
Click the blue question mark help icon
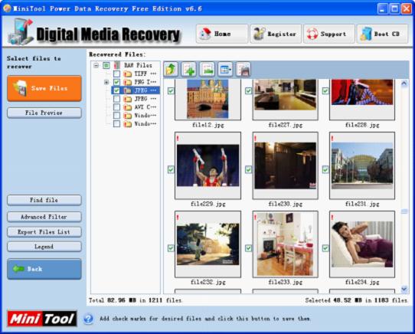(x=88, y=319)
